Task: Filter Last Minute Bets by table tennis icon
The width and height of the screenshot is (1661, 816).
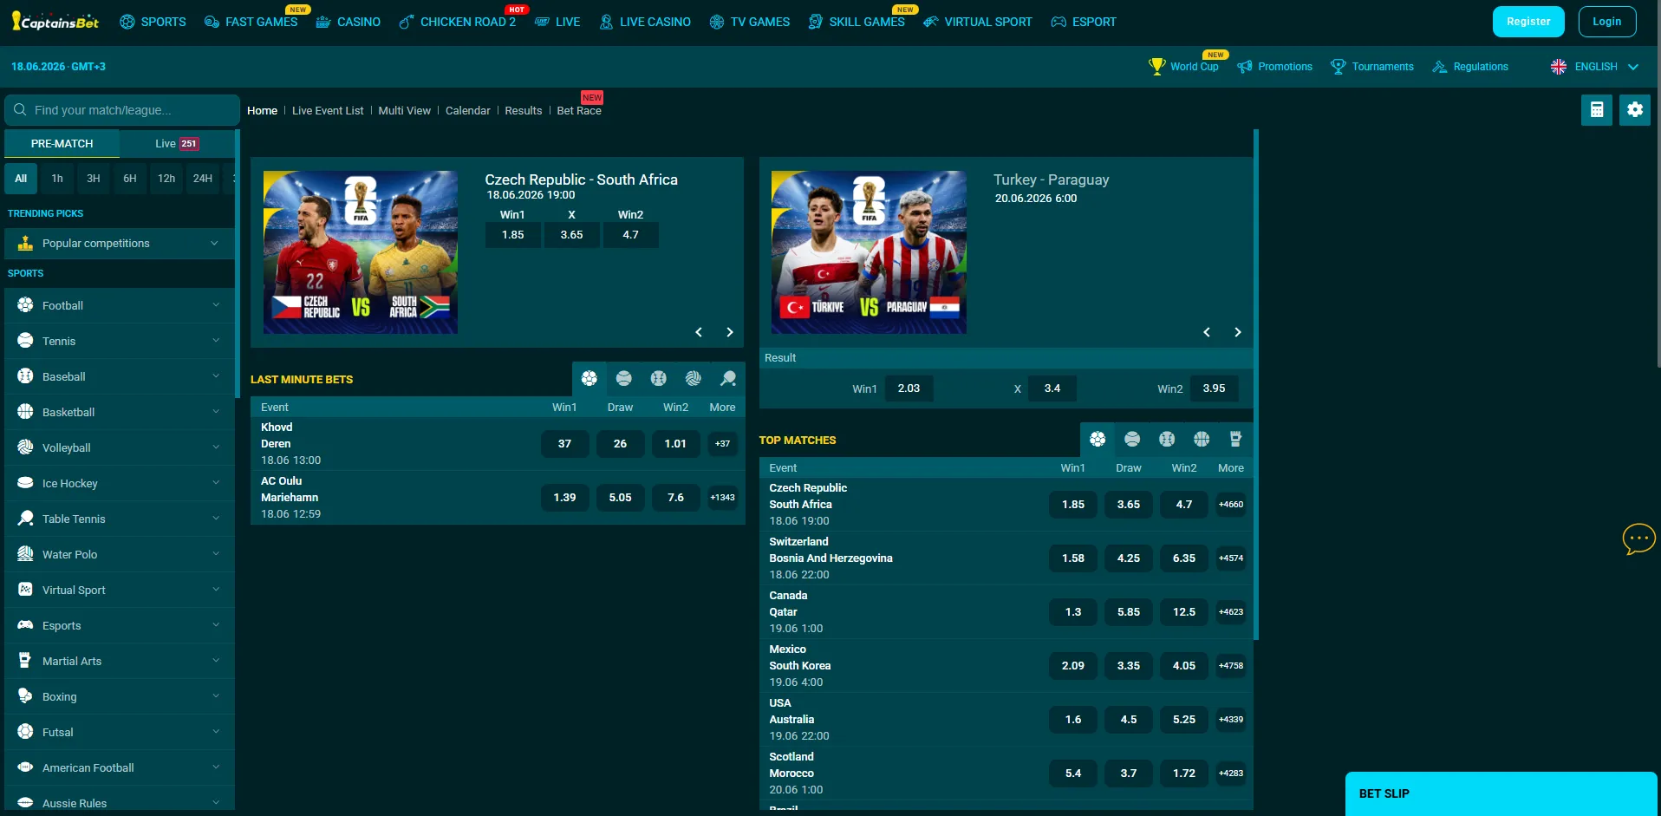Action: tap(728, 379)
